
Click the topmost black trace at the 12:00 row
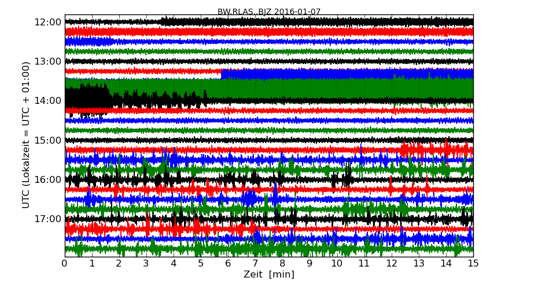pyautogui.click(x=260, y=22)
